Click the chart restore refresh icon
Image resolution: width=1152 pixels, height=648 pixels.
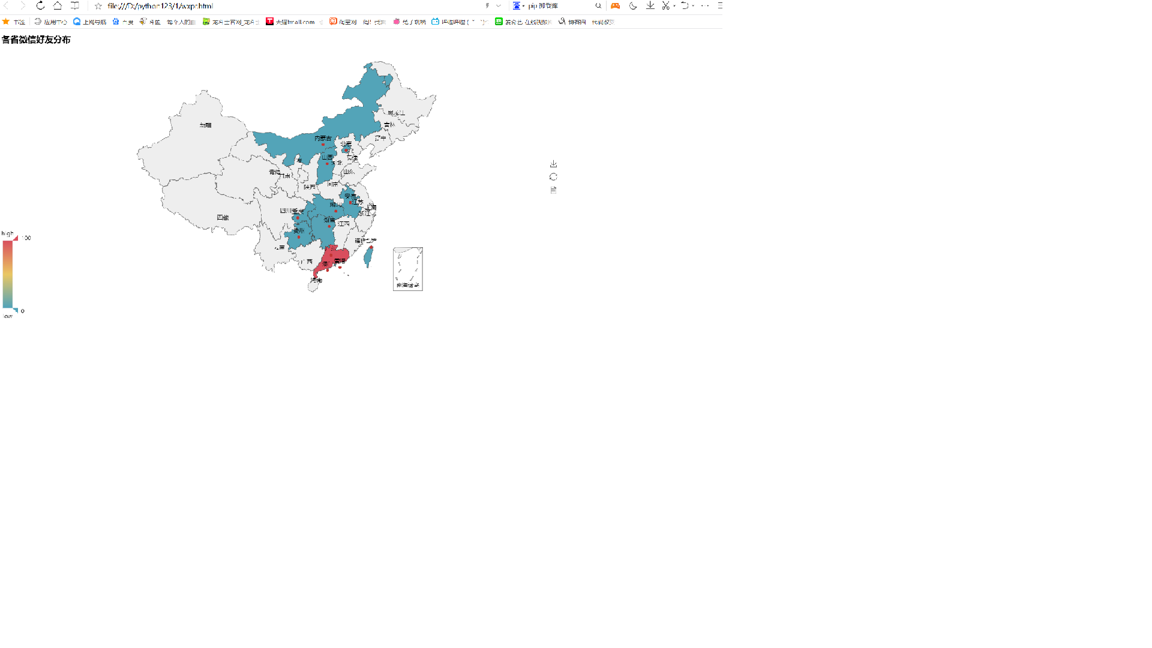pyautogui.click(x=553, y=177)
